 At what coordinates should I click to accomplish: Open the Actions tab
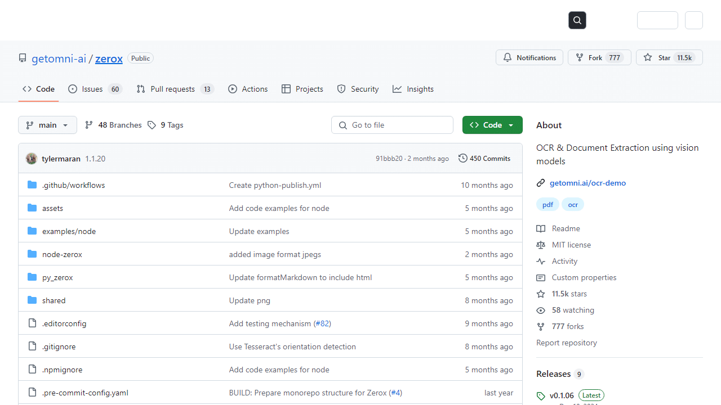click(248, 89)
